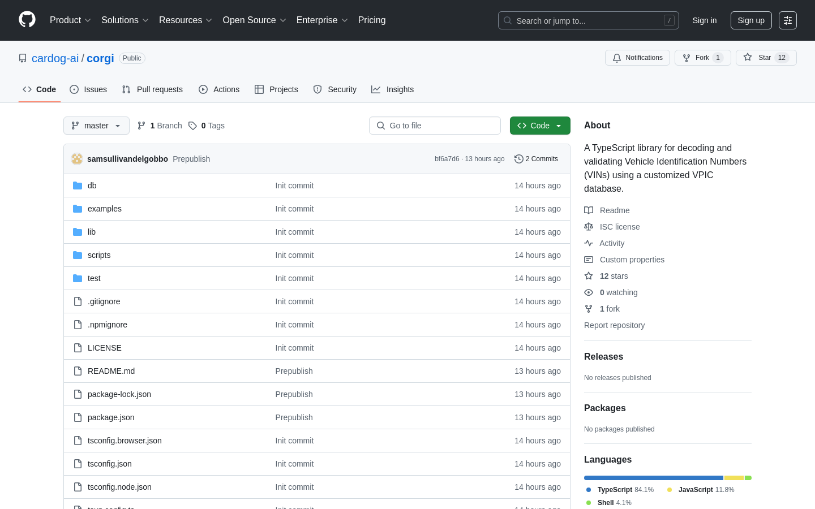Open the Releases heading link
The height and width of the screenshot is (509, 815).
pos(603,357)
